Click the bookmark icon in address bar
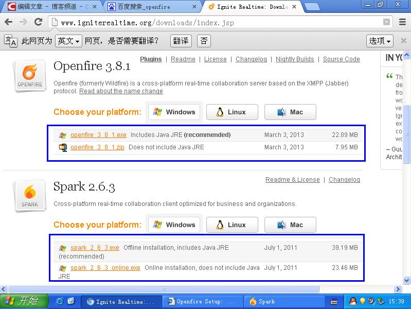The width and height of the screenshot is (411, 309). tap(386, 22)
